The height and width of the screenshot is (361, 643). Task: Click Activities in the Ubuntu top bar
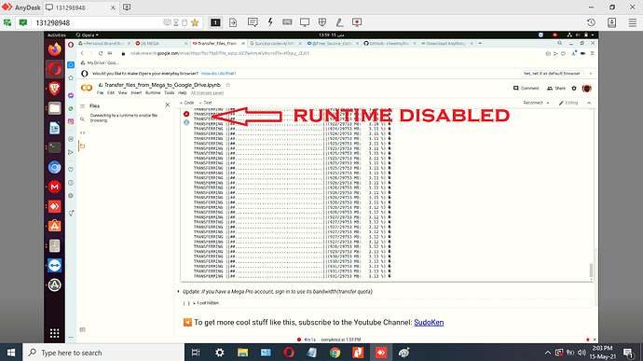tap(57, 35)
